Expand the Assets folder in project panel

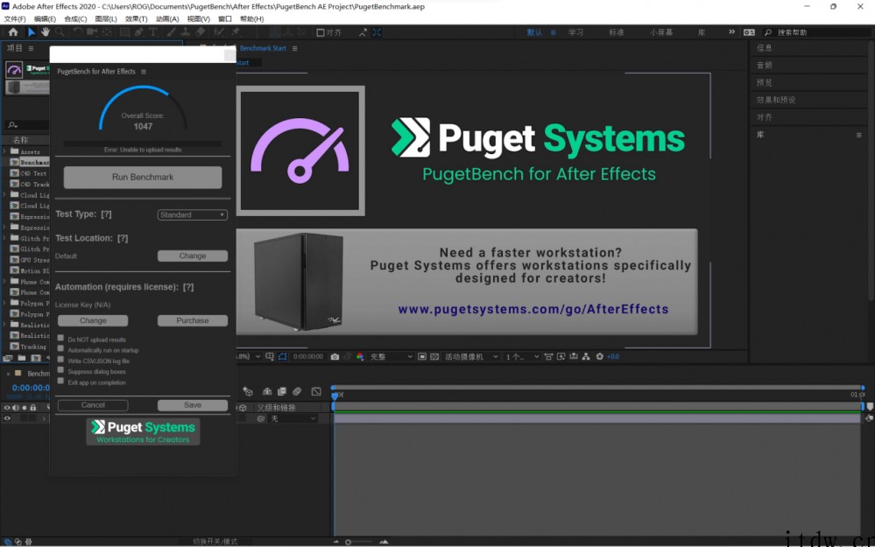pos(4,151)
